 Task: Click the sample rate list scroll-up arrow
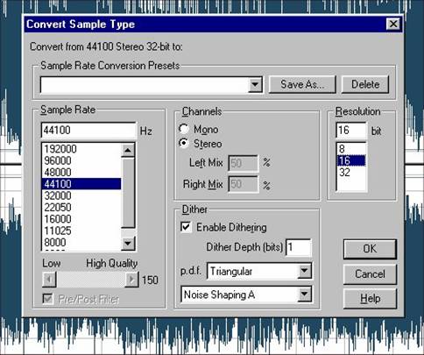[x=128, y=150]
